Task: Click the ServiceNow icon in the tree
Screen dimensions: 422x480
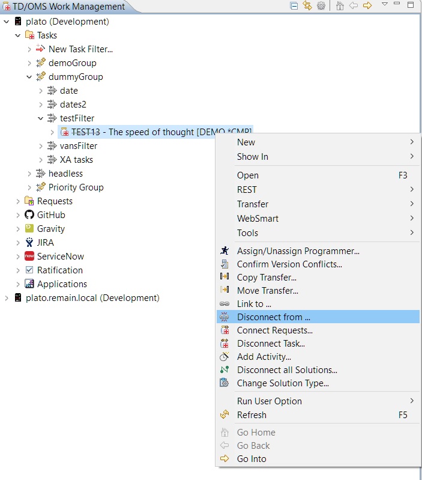Action: coord(29,257)
